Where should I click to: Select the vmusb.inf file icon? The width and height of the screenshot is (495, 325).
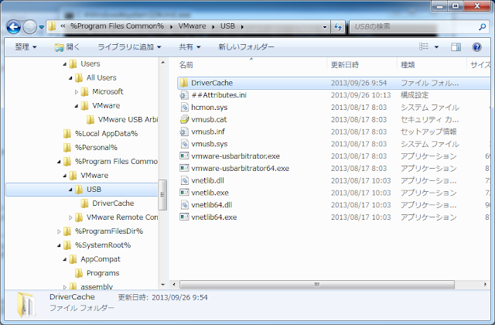tap(184, 132)
